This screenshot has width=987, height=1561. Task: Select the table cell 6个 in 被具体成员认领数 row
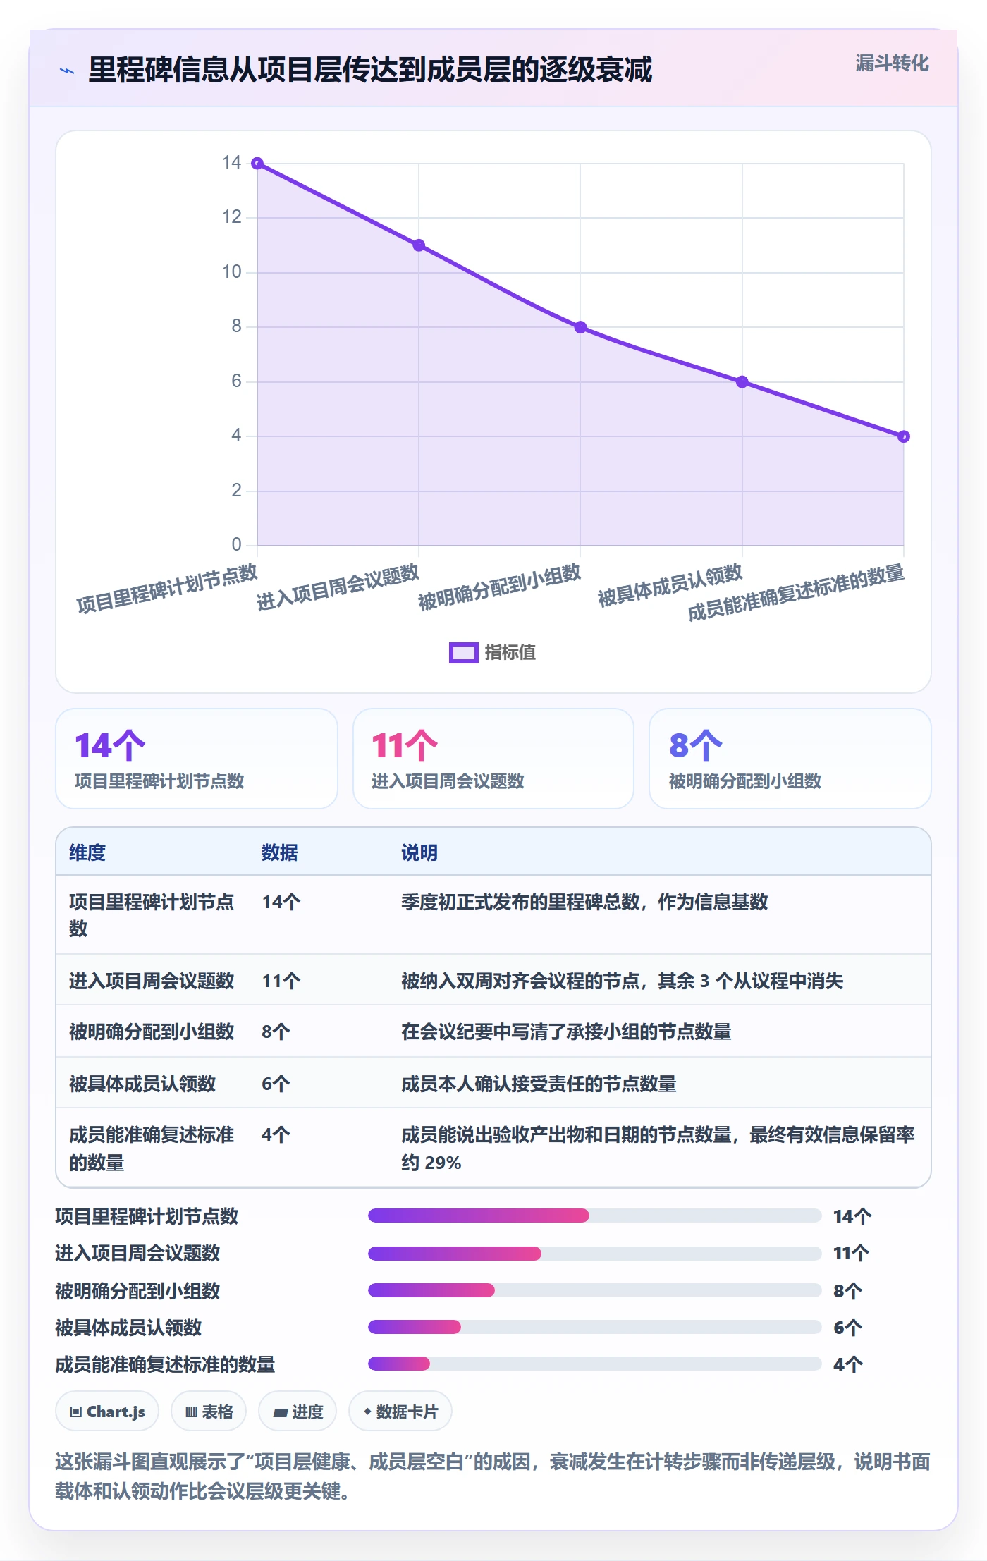click(276, 1084)
